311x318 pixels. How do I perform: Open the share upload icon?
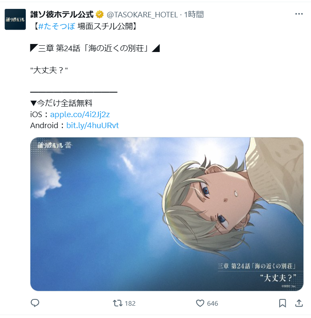299,303
